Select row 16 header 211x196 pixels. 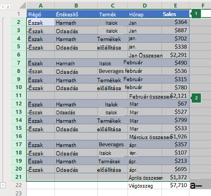point(18,136)
